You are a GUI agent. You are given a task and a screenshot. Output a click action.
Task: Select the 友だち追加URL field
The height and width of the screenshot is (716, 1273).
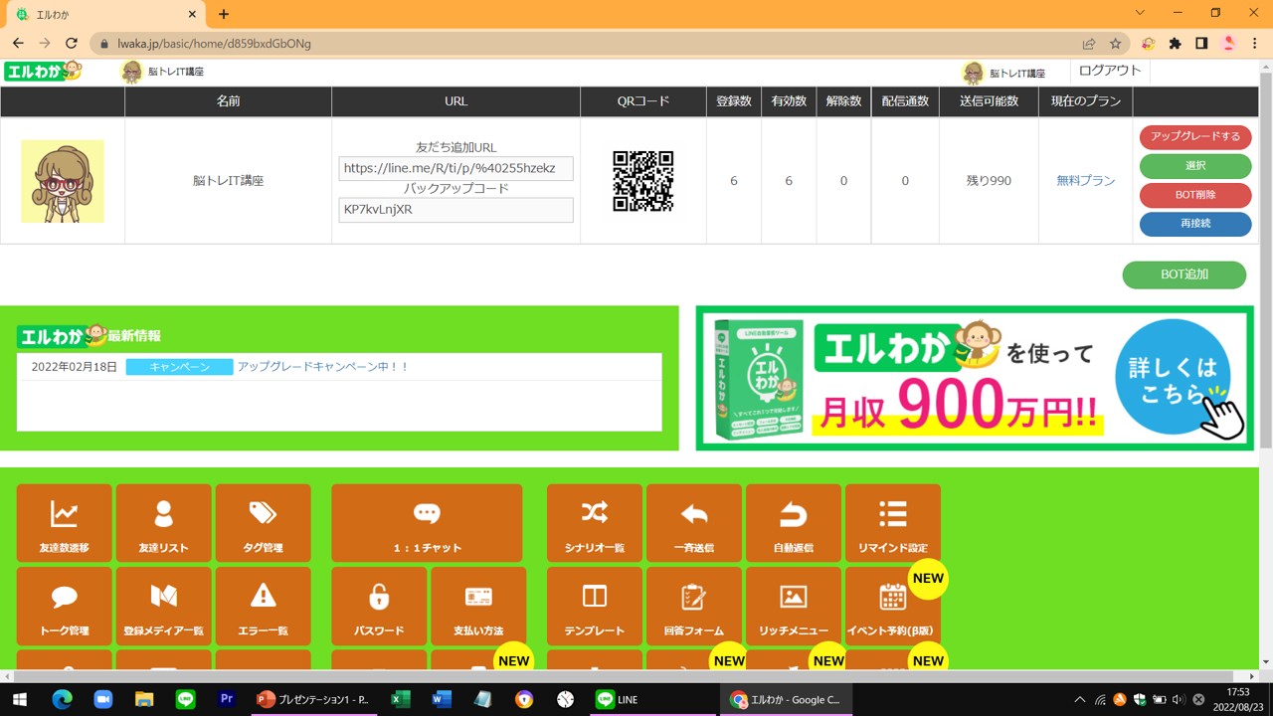pyautogui.click(x=455, y=168)
